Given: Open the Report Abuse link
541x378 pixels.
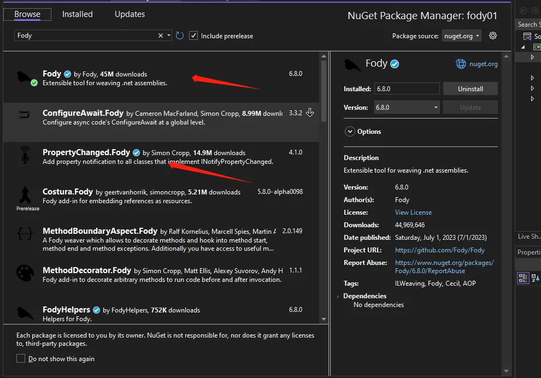Looking at the screenshot, I should click(x=444, y=267).
